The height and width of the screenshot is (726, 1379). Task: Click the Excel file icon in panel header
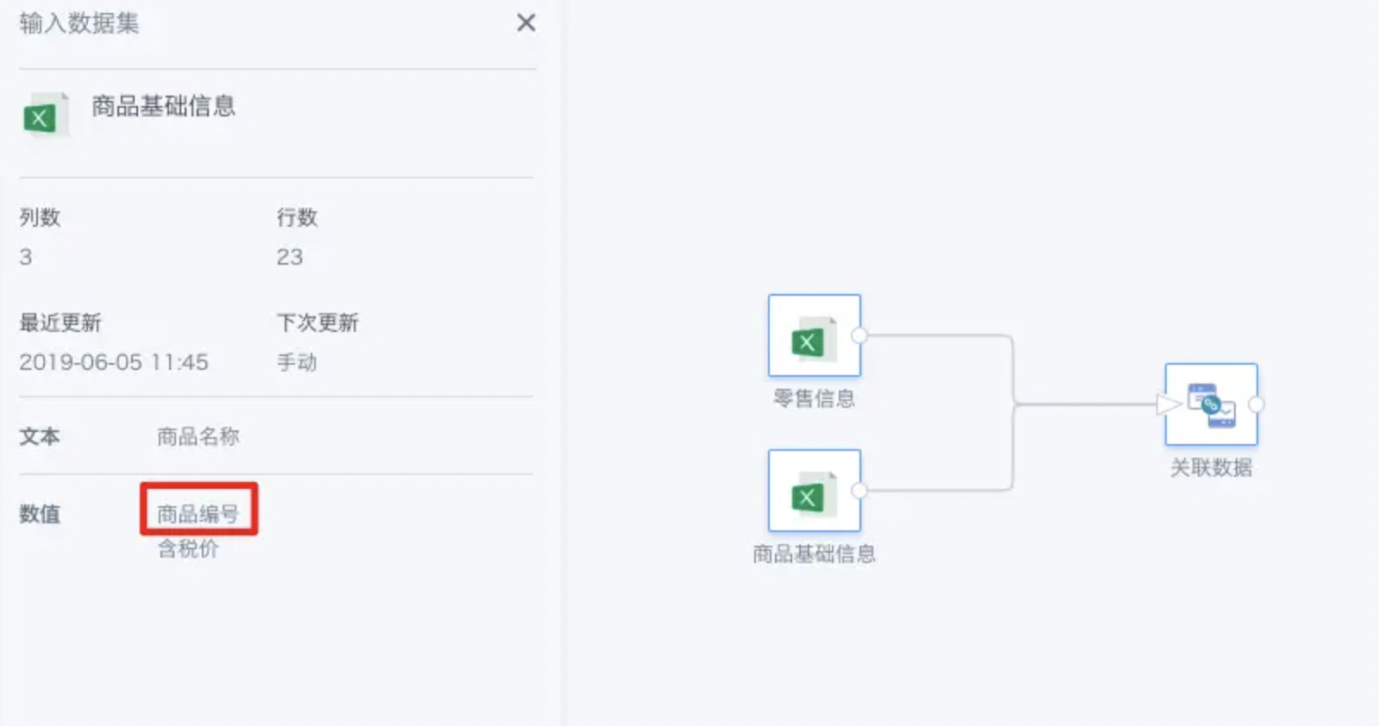(45, 115)
